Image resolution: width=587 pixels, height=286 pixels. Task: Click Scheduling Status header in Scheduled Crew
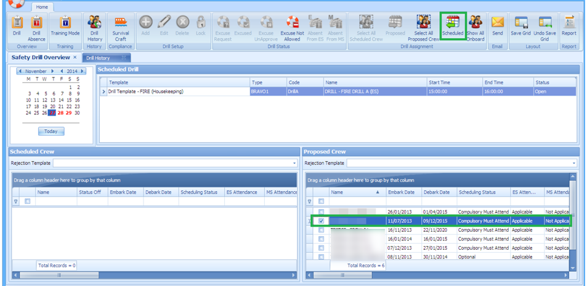click(x=201, y=192)
